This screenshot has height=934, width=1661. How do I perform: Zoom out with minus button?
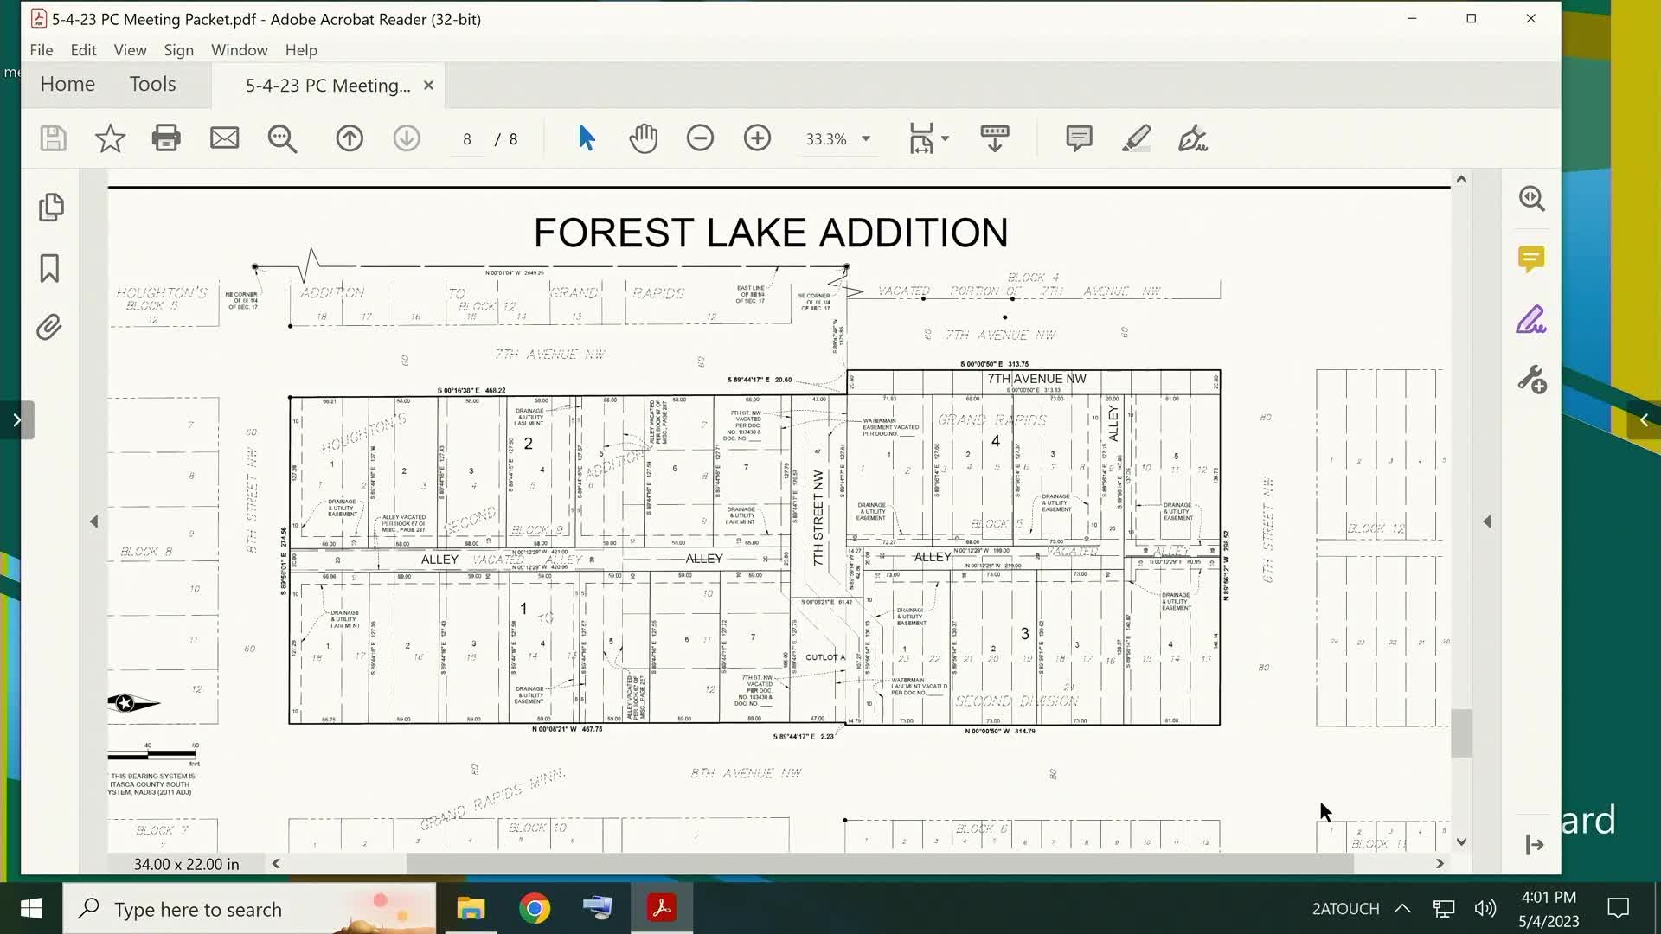pos(700,138)
